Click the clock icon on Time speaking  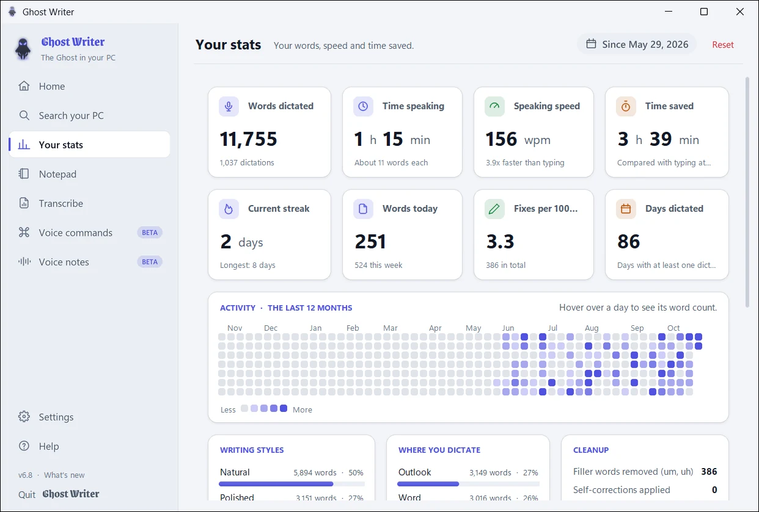(363, 106)
